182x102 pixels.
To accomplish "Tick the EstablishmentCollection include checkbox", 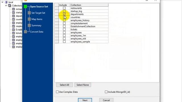I will click(64, 26).
